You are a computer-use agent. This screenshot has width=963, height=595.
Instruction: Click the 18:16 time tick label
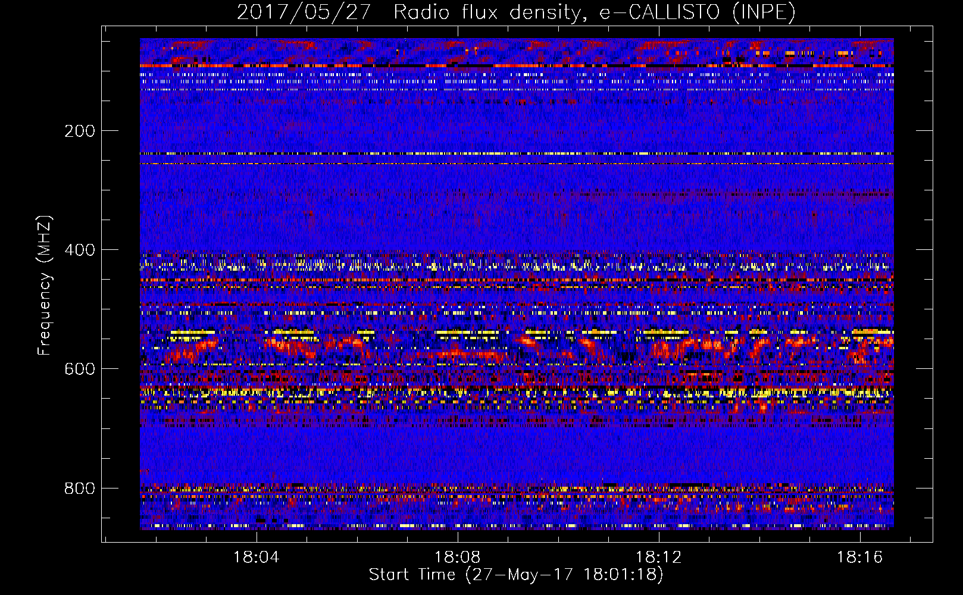860,557
